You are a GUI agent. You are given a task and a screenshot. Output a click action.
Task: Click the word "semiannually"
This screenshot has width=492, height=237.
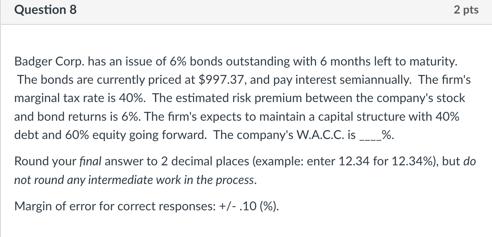point(378,80)
